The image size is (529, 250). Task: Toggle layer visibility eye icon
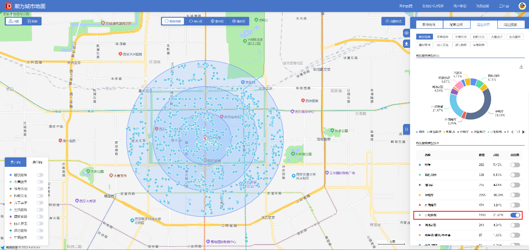click(x=407, y=33)
